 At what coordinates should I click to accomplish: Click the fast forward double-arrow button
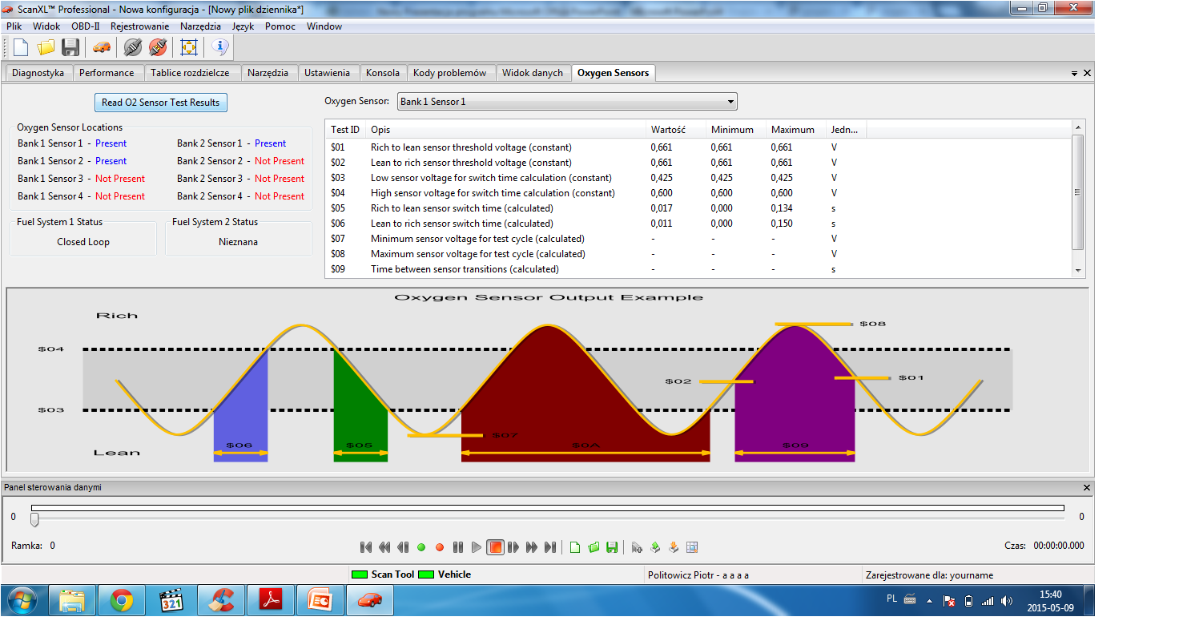point(532,547)
